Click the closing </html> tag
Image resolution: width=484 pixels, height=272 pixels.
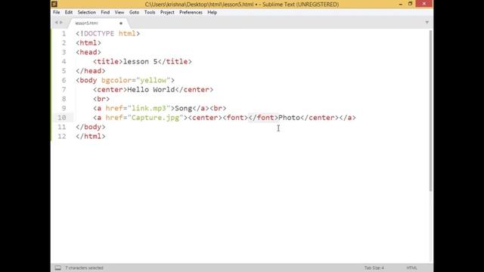tap(91, 136)
